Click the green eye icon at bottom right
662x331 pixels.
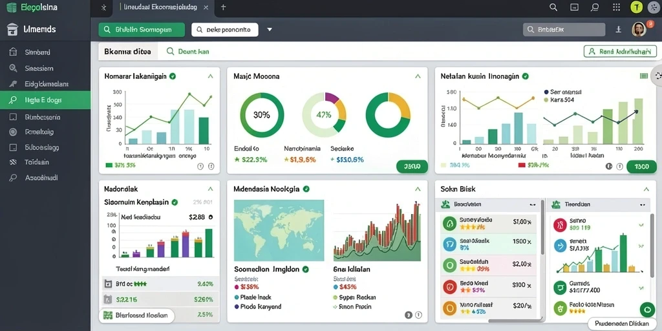[647, 310]
